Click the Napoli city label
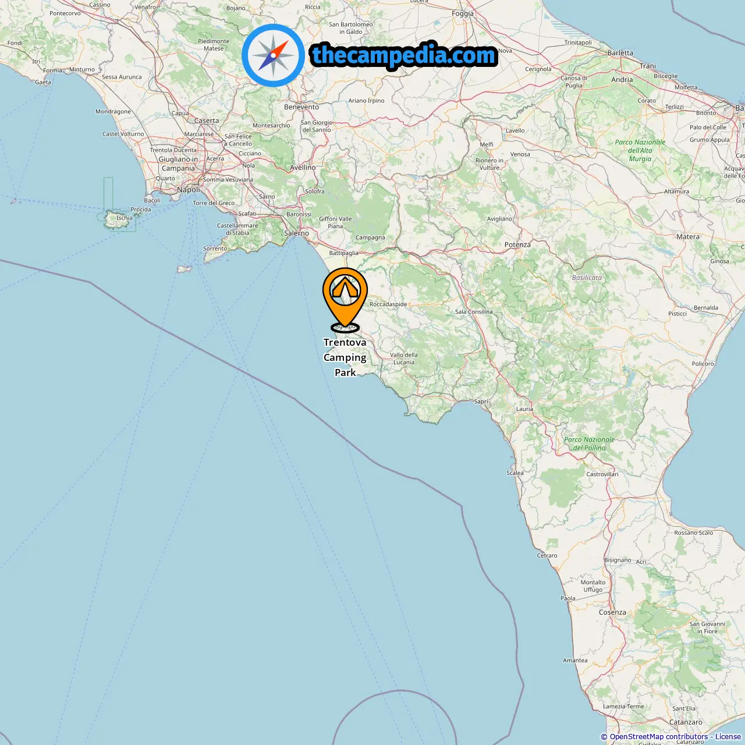745x745 pixels. [x=188, y=190]
